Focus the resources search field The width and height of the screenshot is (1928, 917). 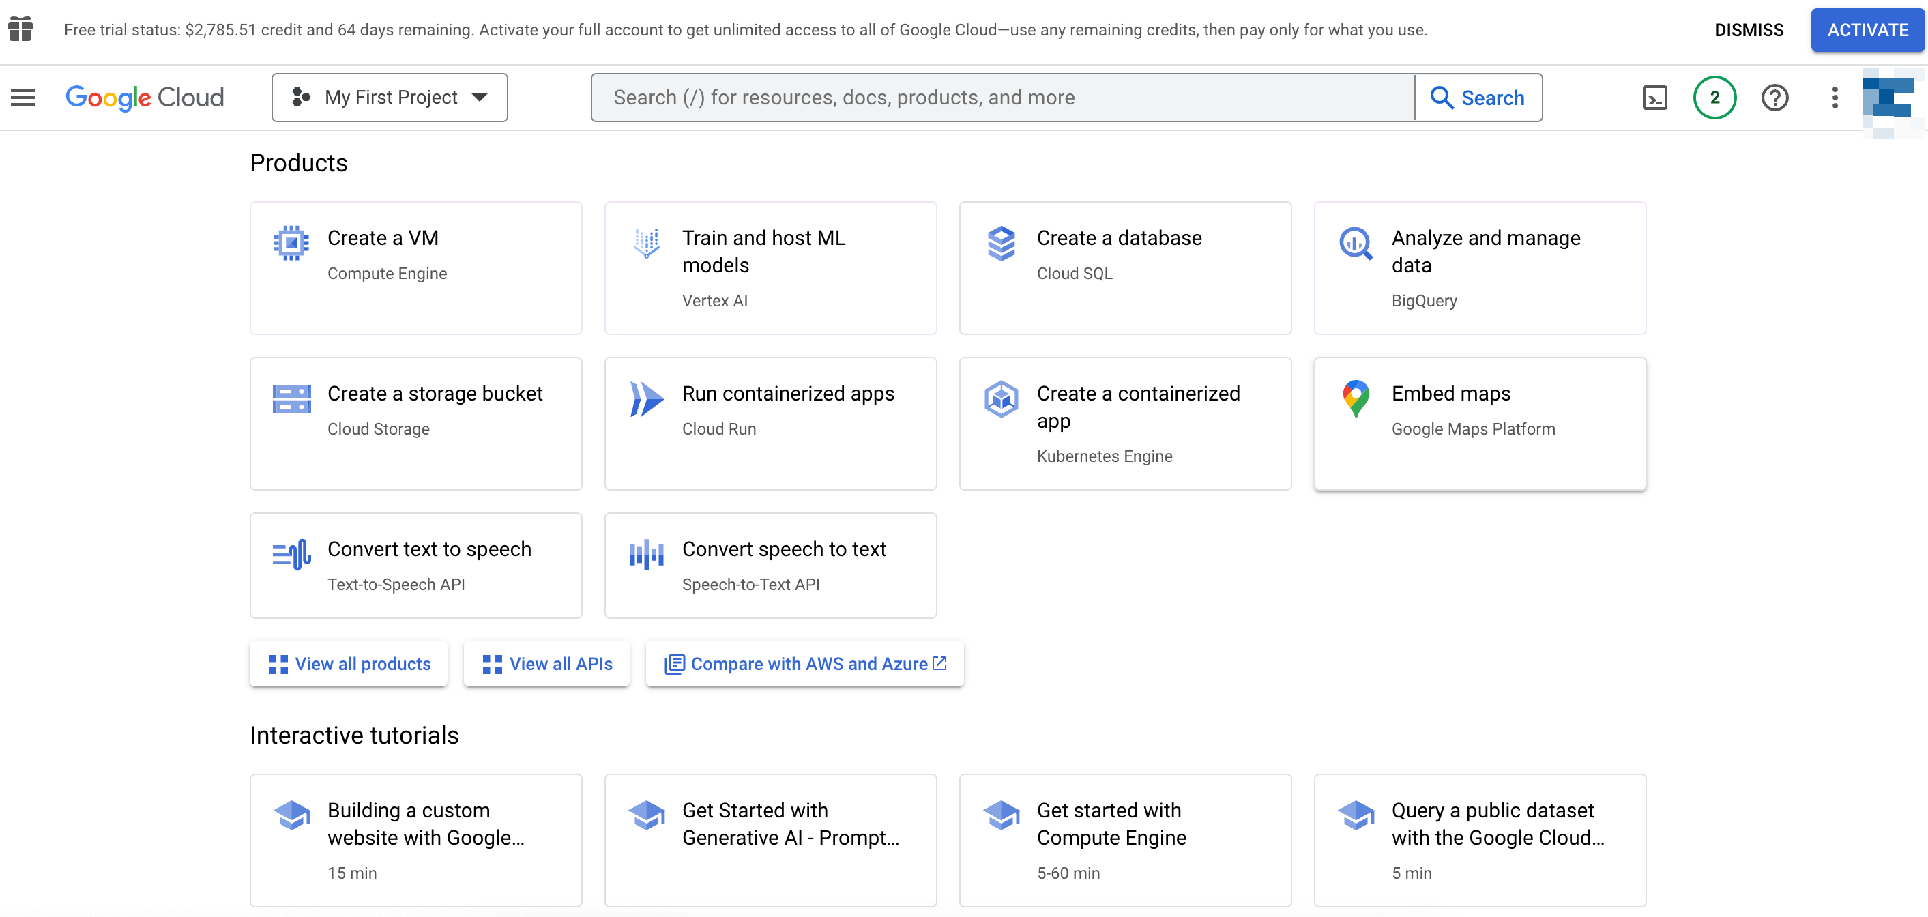tap(1003, 98)
